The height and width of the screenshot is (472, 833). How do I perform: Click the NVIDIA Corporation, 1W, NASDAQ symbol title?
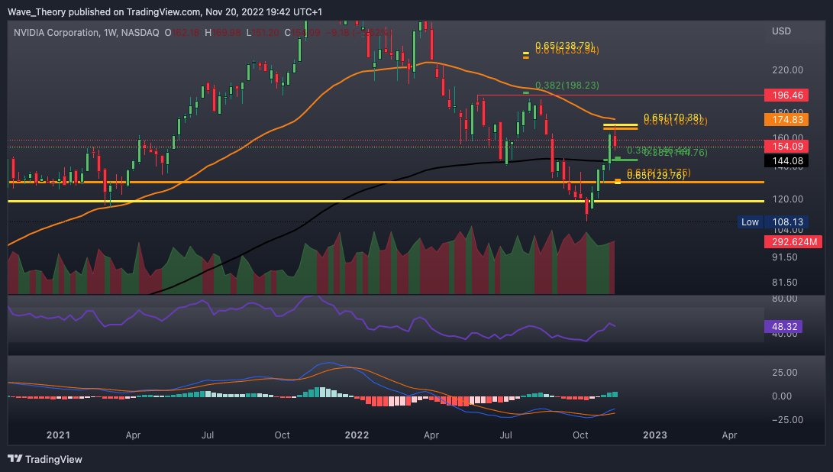click(86, 32)
